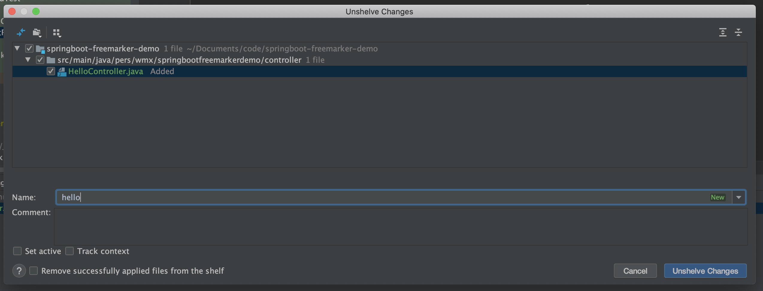Click the Collapse All toolbar icon

738,32
